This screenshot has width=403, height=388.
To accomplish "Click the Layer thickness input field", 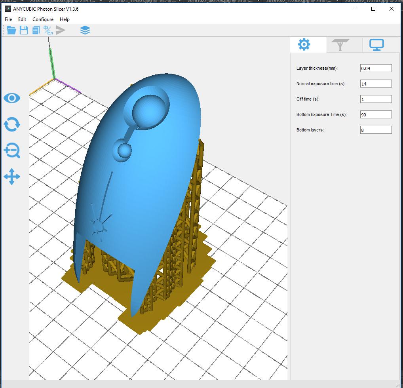I will [376, 68].
